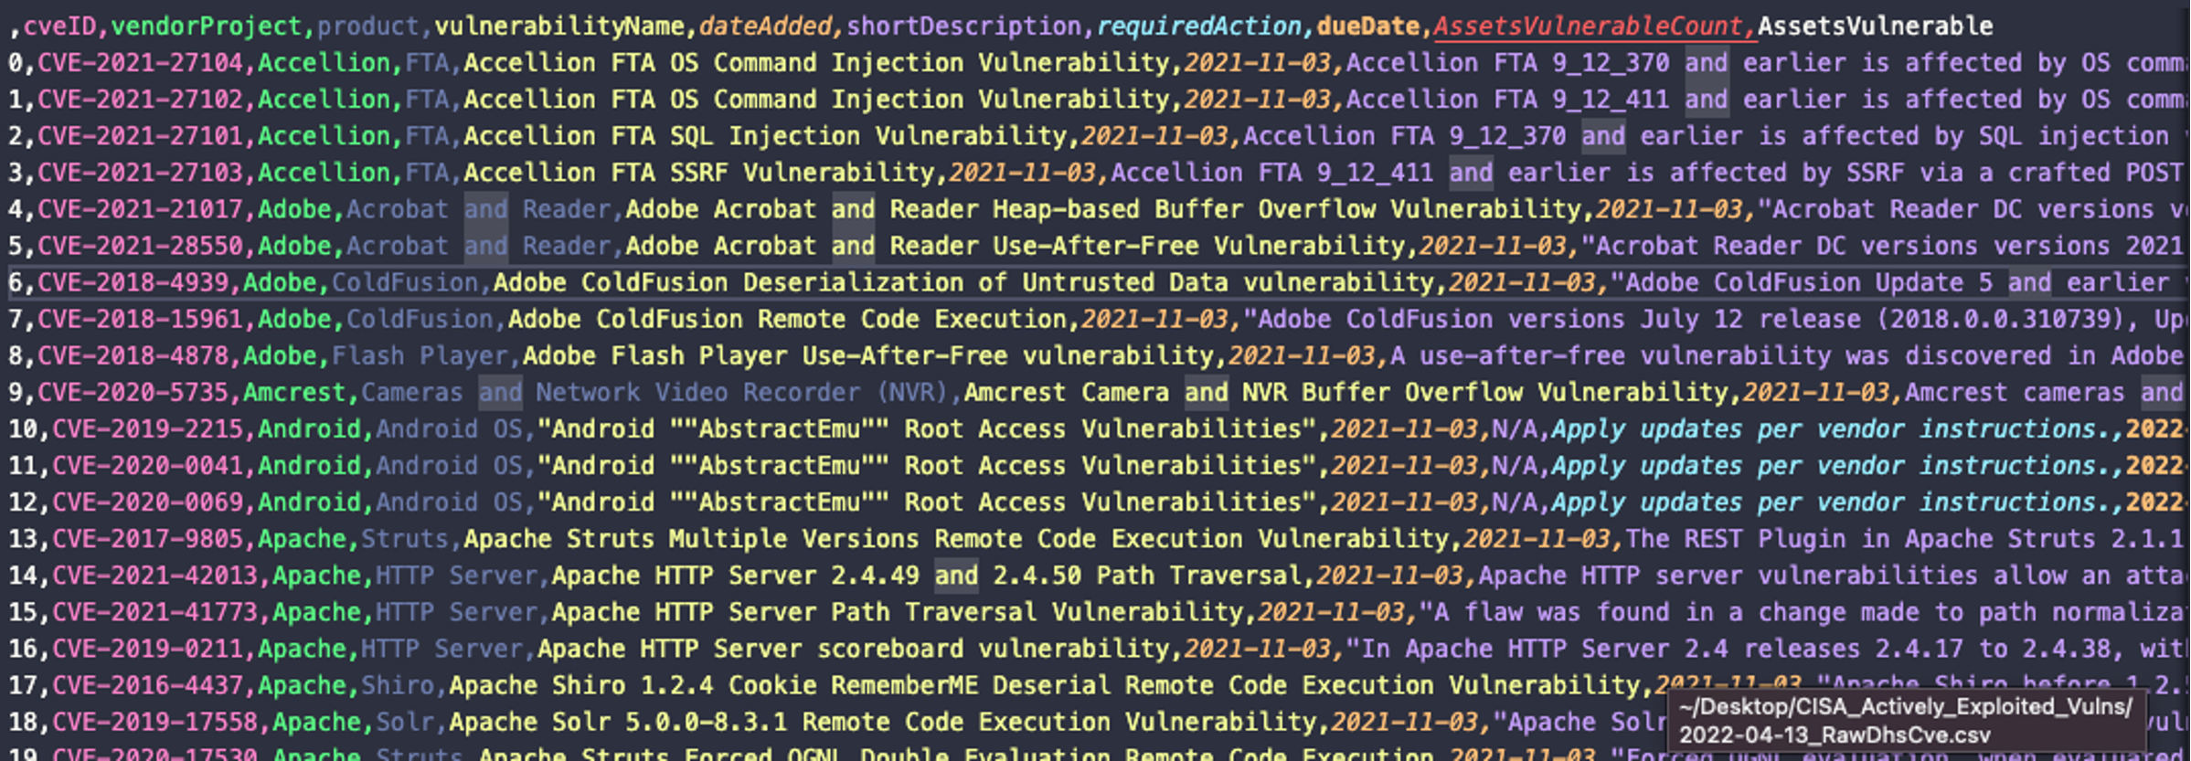Click CVE-2018-15961 in row 7
Image resolution: width=2191 pixels, height=761 pixels.
(141, 319)
